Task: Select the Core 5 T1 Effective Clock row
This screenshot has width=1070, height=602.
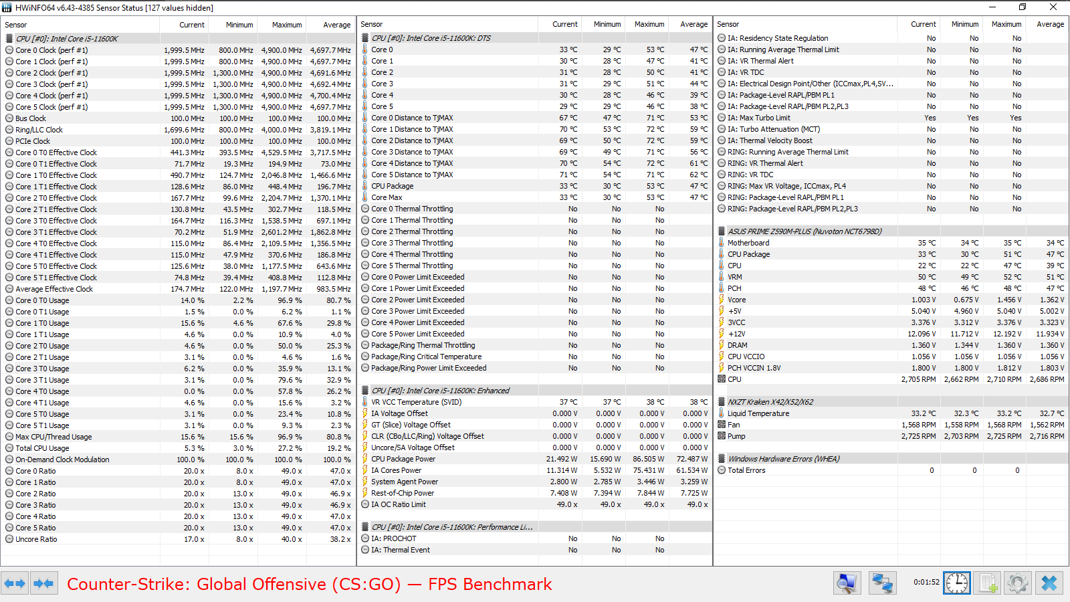Action: [179, 278]
